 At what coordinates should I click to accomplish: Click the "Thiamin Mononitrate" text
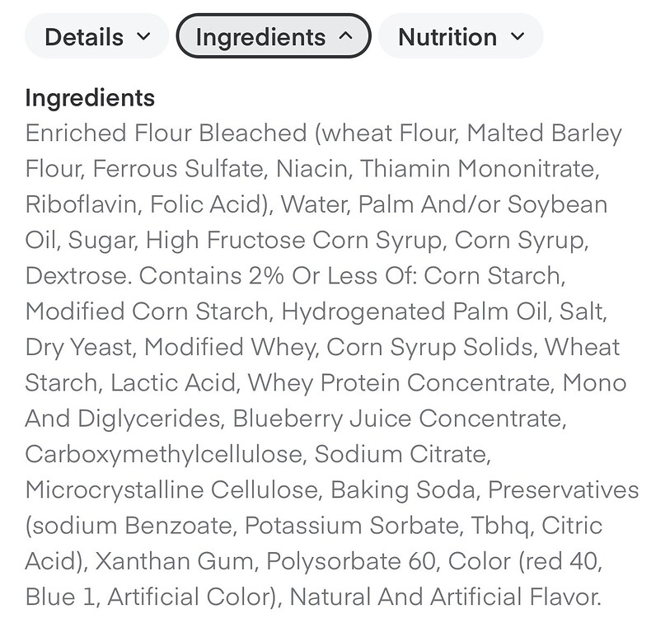pos(476,168)
